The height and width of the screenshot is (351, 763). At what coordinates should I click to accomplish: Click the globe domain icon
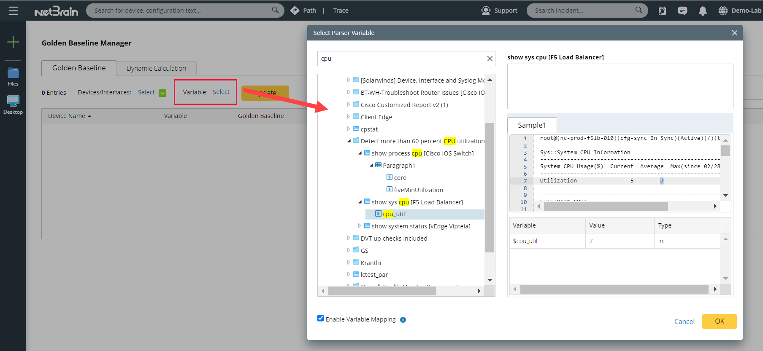pos(723,11)
